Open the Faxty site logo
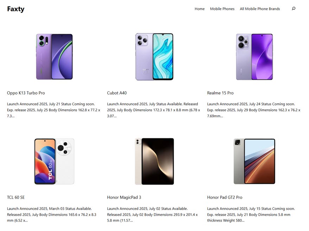The image size is (309, 231). [16, 9]
